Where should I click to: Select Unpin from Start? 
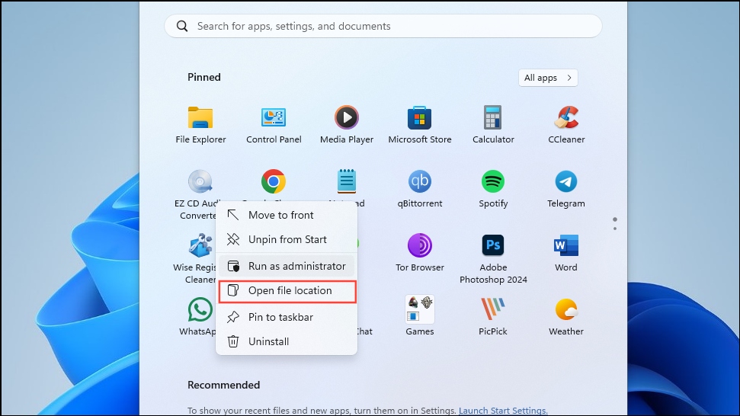pos(287,239)
